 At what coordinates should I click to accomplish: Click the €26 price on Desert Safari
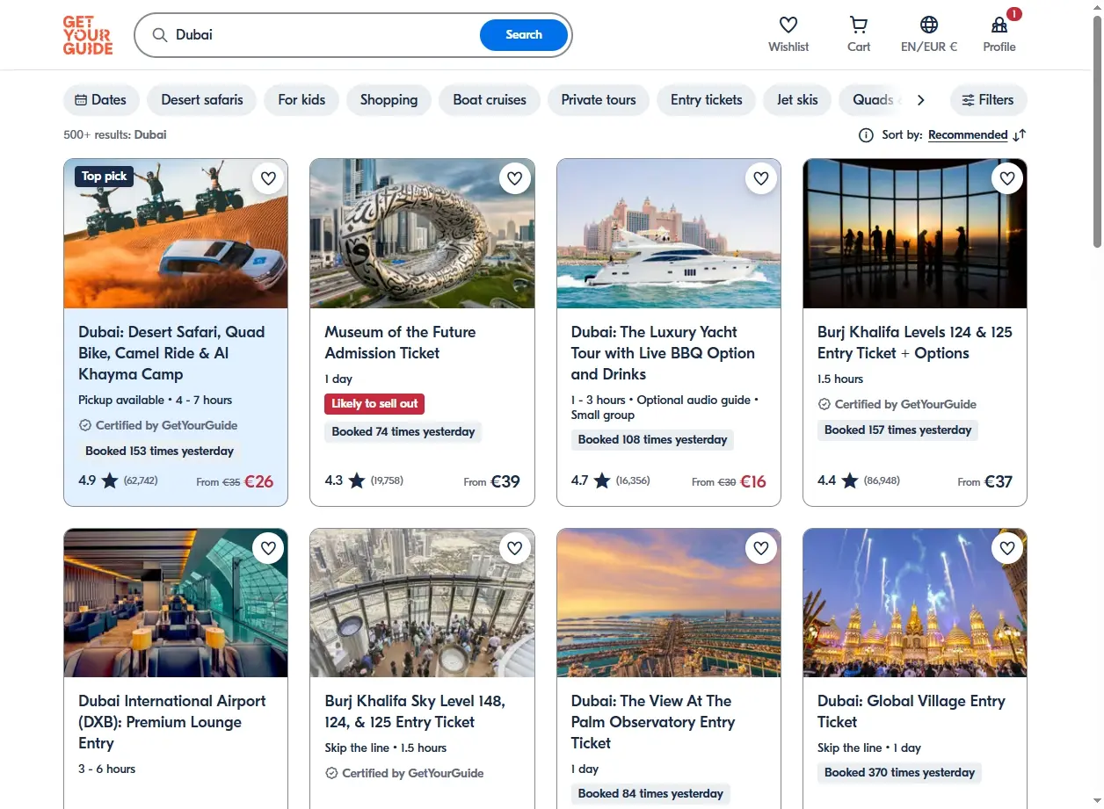click(x=258, y=481)
